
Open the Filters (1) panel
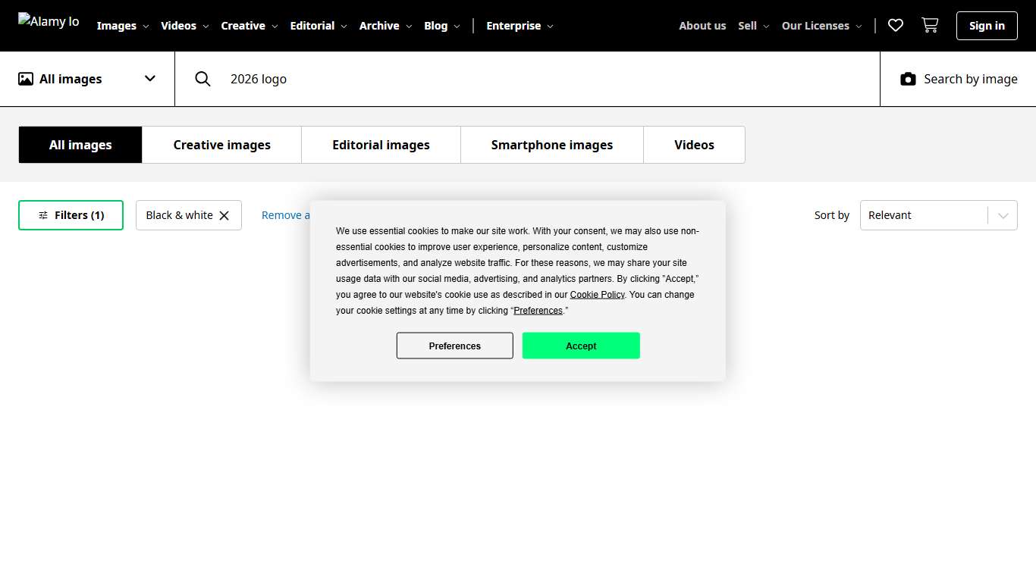click(x=71, y=215)
